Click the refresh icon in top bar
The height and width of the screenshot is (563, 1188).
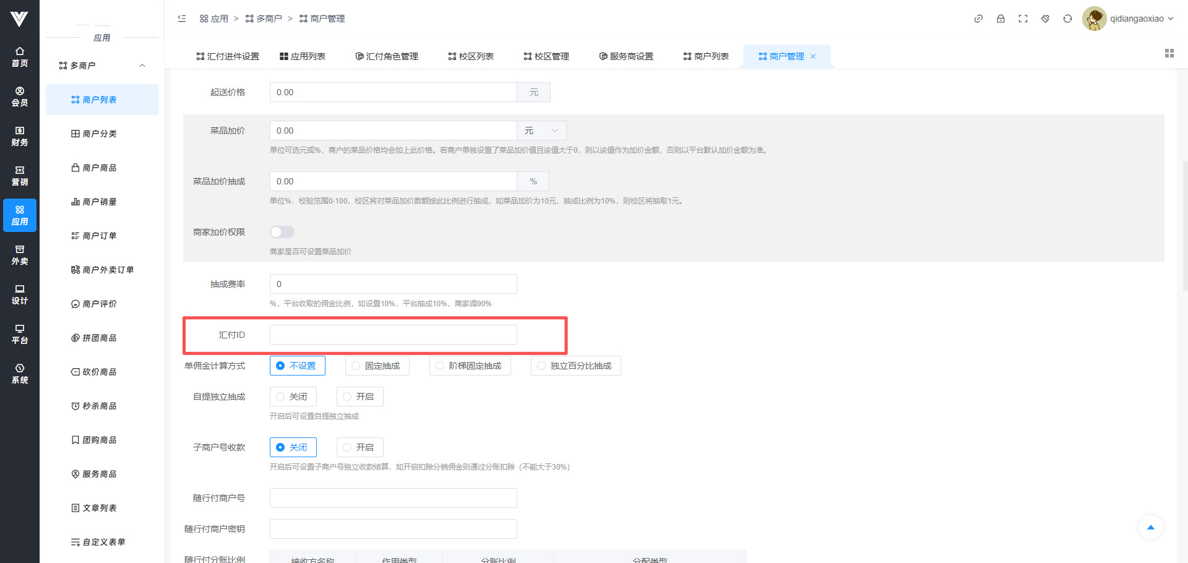(1067, 19)
